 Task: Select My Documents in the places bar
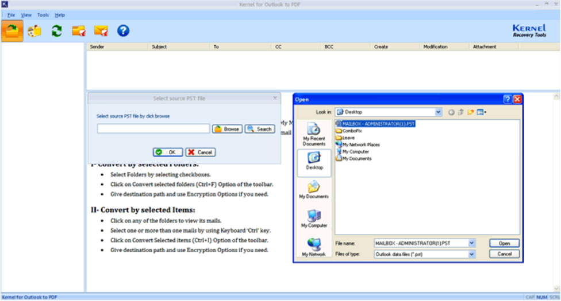pyautogui.click(x=314, y=190)
